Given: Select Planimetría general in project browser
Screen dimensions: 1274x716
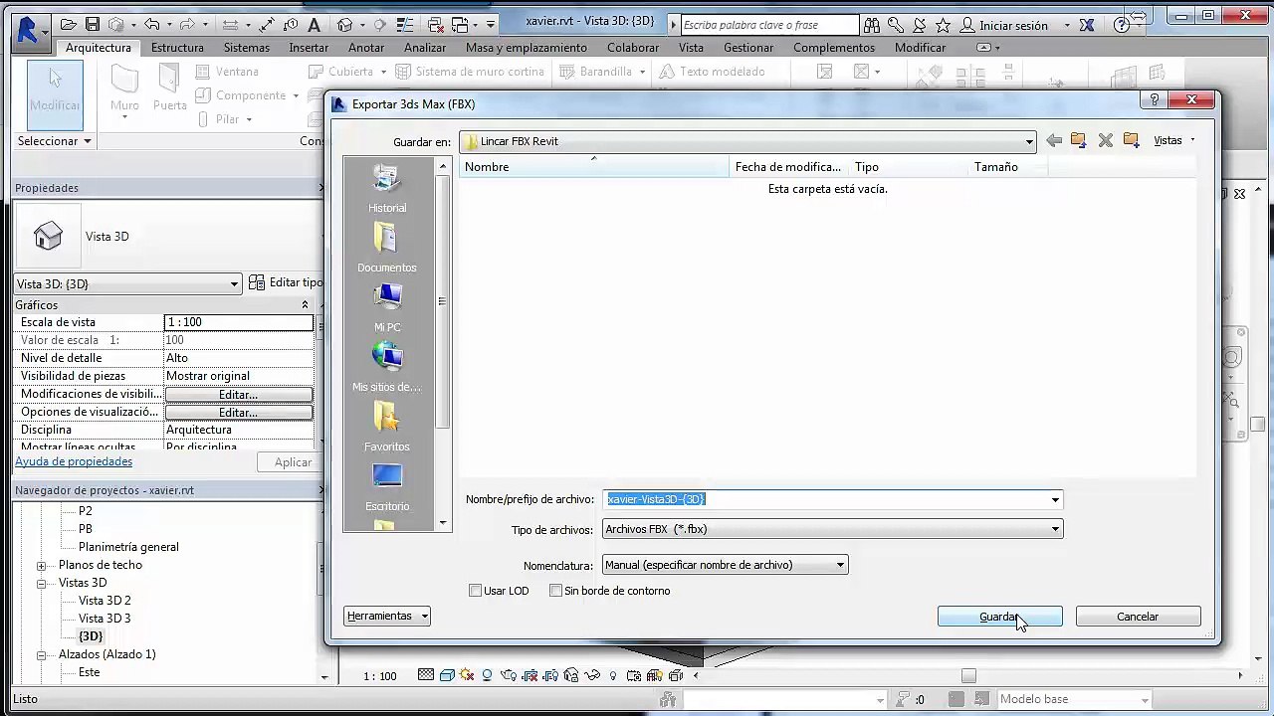Looking at the screenshot, I should (x=128, y=547).
